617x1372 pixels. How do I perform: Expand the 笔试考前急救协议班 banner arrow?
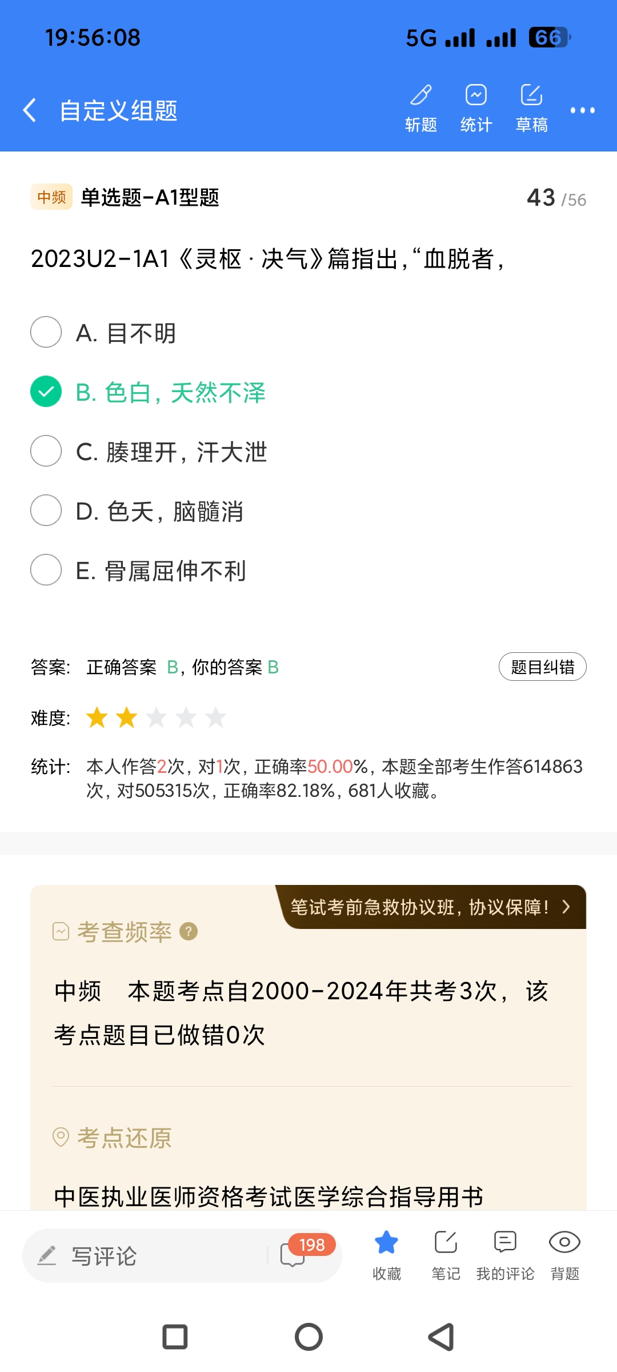566,907
